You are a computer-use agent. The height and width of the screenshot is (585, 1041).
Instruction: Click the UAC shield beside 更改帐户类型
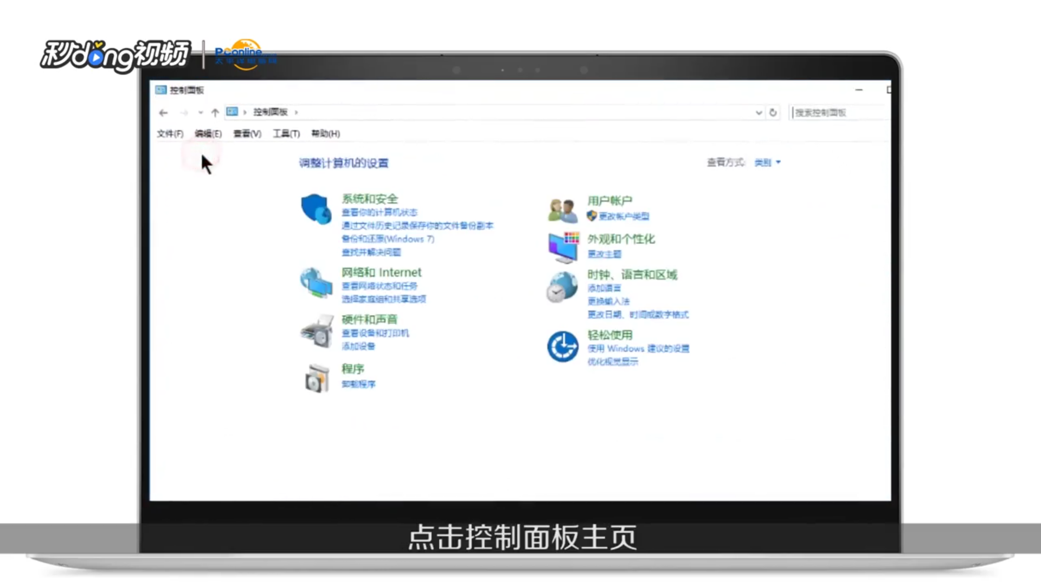592,216
